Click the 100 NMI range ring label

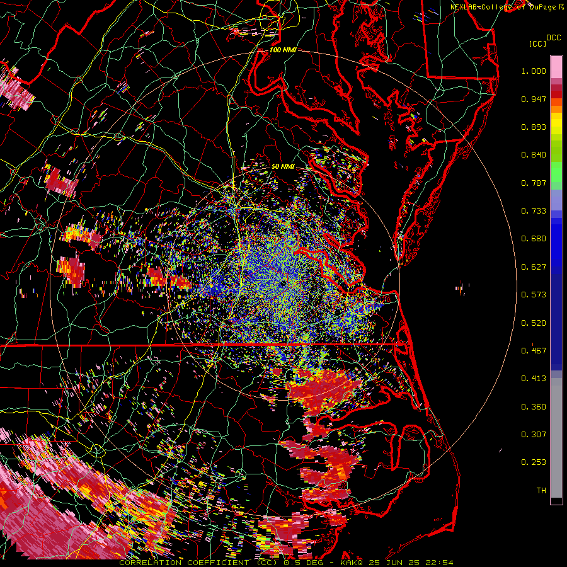pyautogui.click(x=283, y=50)
